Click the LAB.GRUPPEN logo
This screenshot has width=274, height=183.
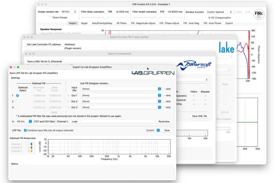153,73
